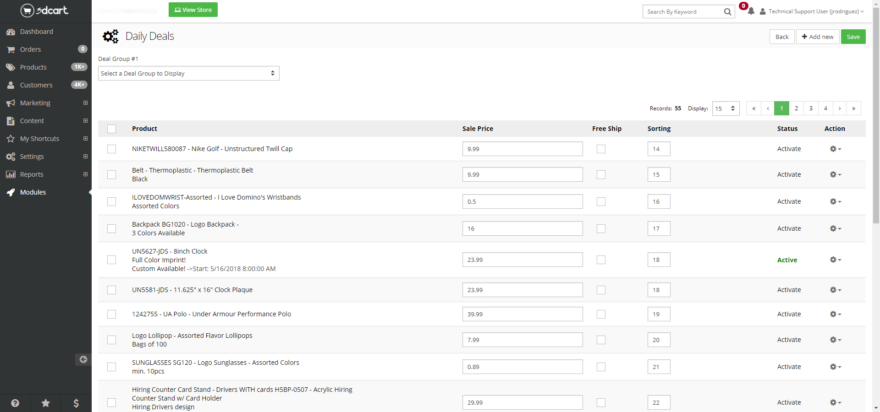Viewport: 880px width, 412px height.
Task: Click the green Save button
Action: [x=853, y=37]
